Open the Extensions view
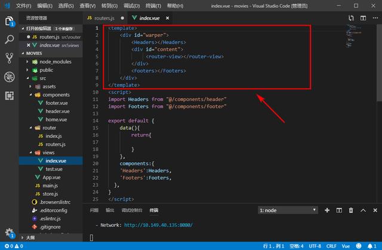382x250 pixels. click(10, 95)
